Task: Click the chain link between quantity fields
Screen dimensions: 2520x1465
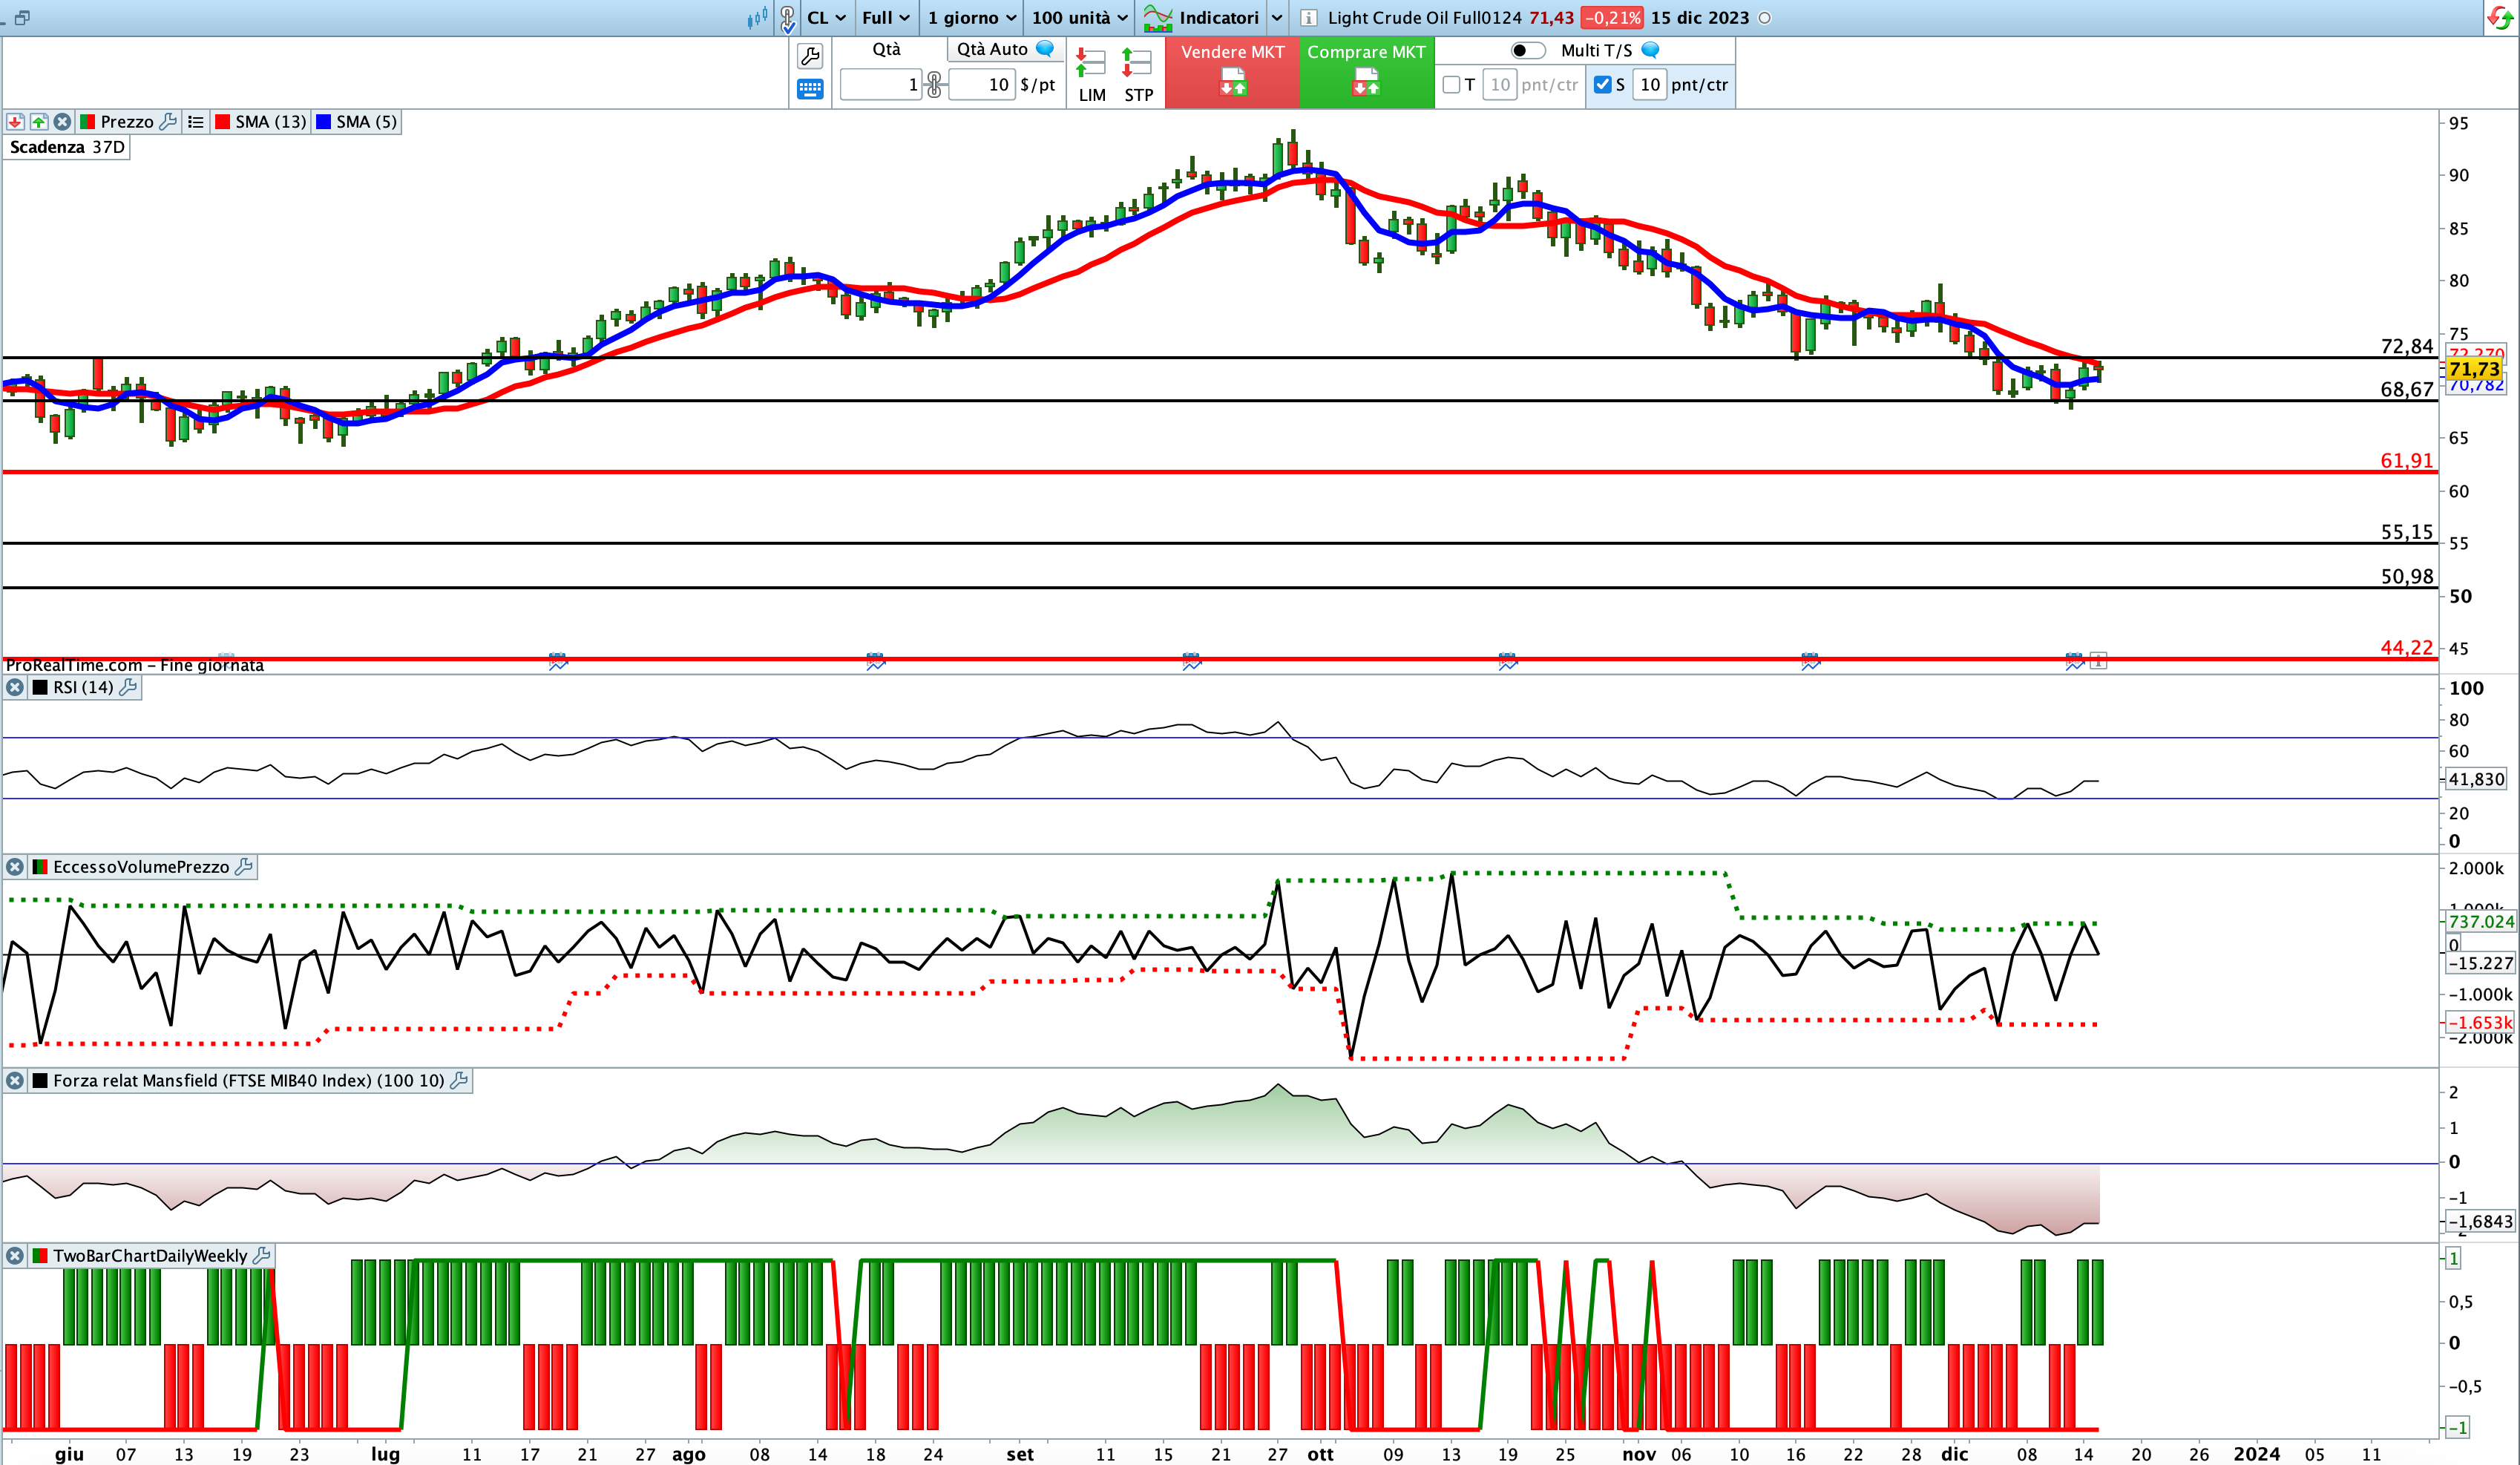Action: coord(934,84)
